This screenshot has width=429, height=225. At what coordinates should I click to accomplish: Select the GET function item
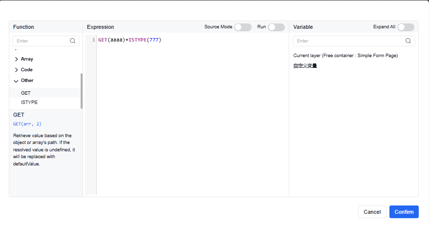pyautogui.click(x=26, y=93)
